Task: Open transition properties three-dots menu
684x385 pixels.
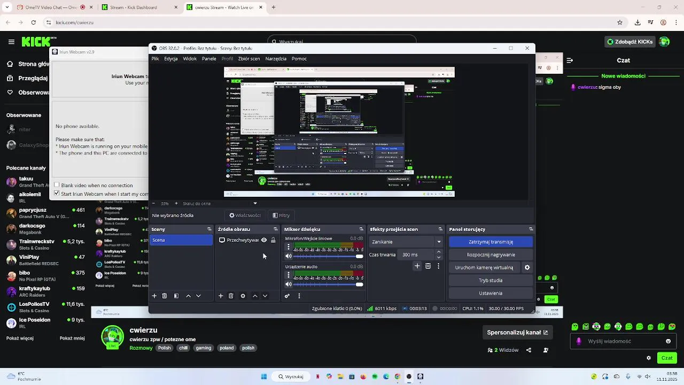Action: tap(439, 266)
